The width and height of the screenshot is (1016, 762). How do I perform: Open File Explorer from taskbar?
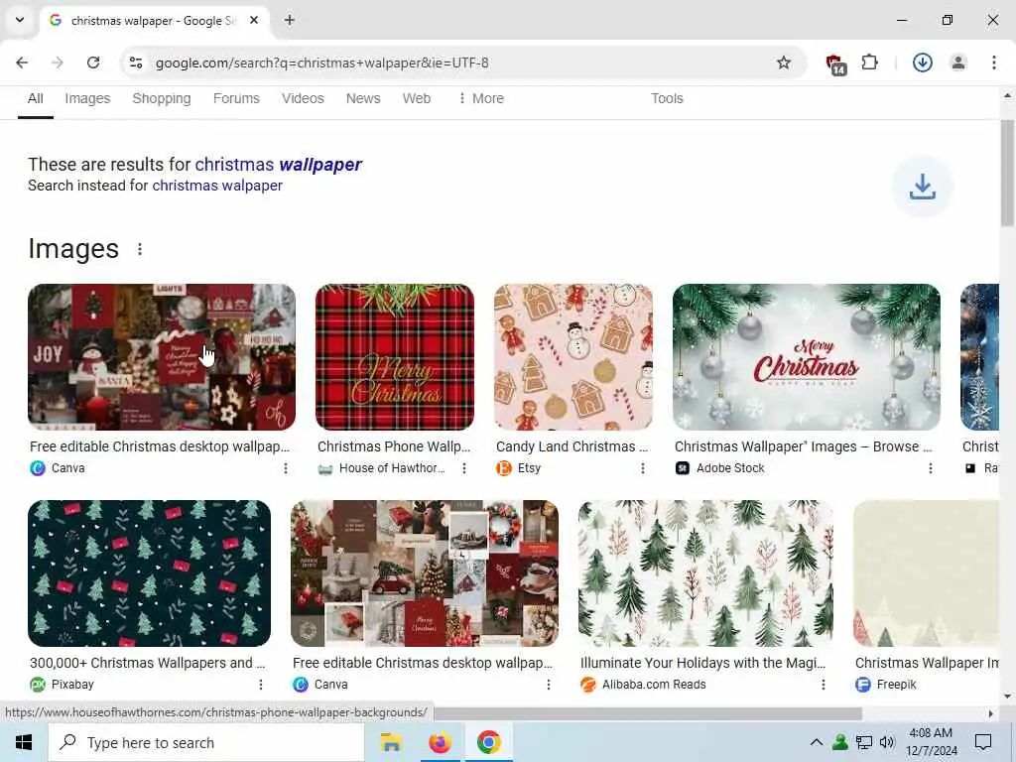[391, 742]
